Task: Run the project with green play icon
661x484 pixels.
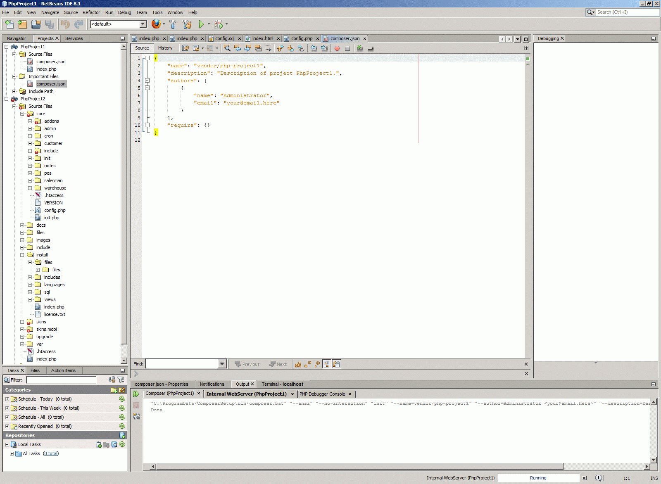Action: click(201, 24)
